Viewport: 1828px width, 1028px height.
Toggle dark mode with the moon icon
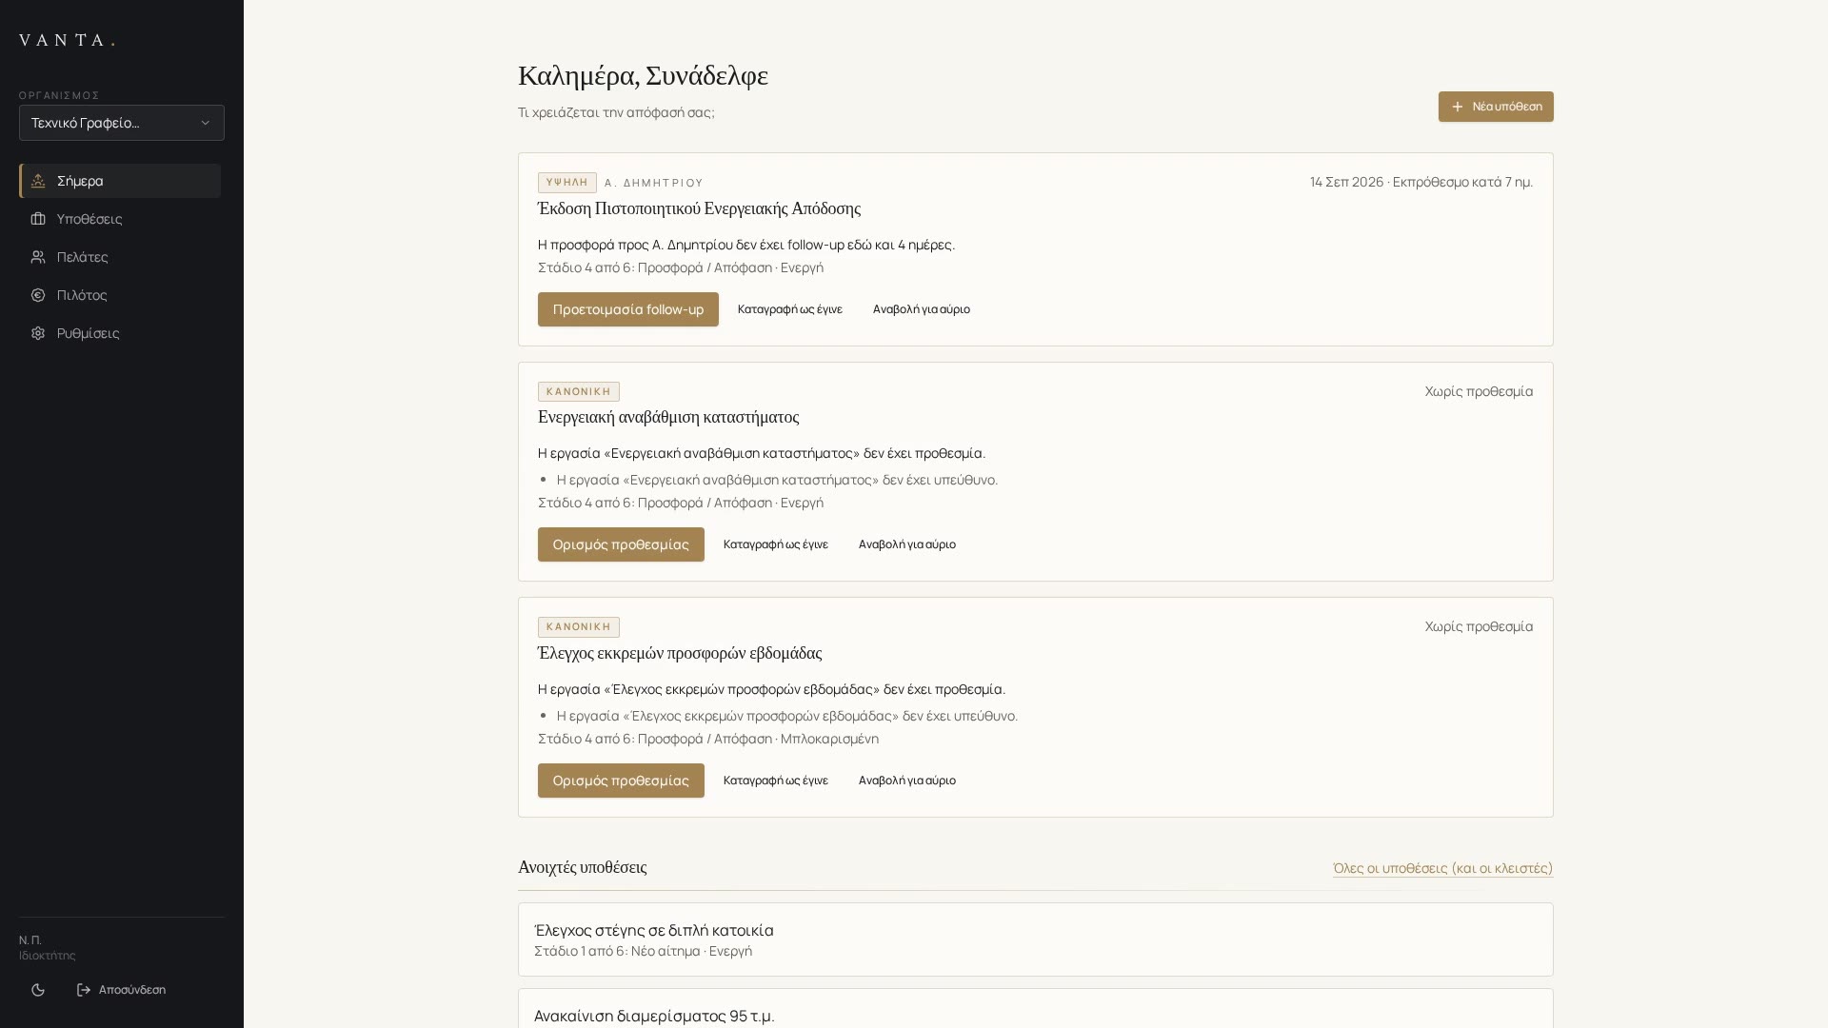(38, 990)
